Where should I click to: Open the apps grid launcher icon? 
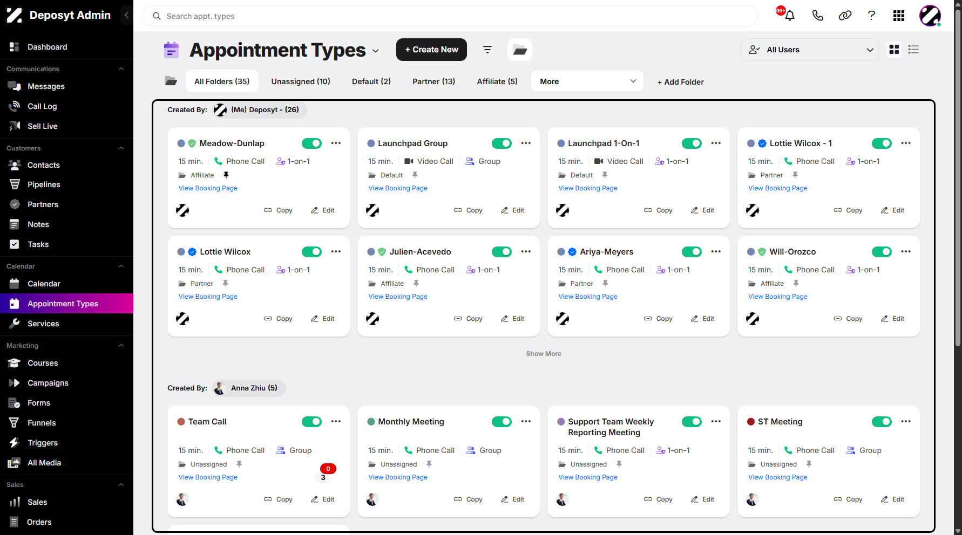coord(899,16)
